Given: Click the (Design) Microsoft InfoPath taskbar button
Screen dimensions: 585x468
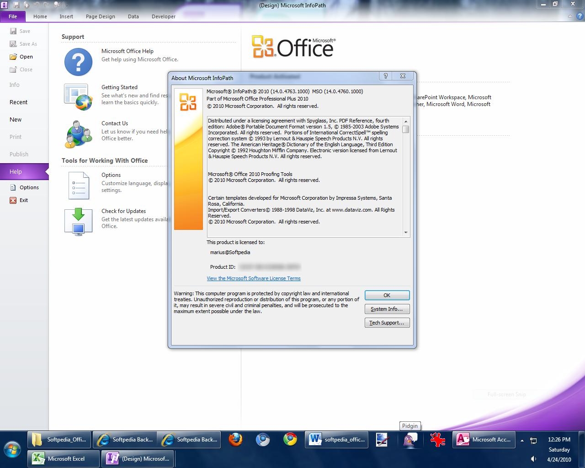Looking at the screenshot, I should pyautogui.click(x=138, y=459).
